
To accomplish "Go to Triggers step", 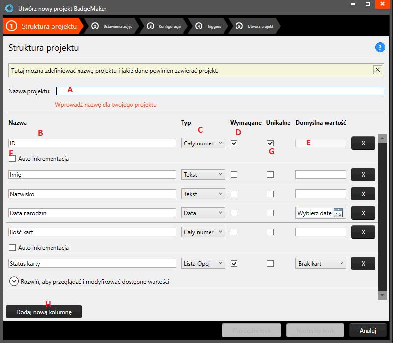I will pyautogui.click(x=209, y=26).
